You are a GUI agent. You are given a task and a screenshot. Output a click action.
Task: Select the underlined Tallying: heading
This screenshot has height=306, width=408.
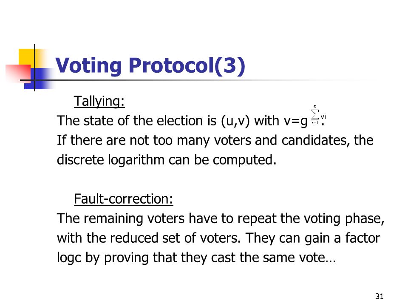99,101
